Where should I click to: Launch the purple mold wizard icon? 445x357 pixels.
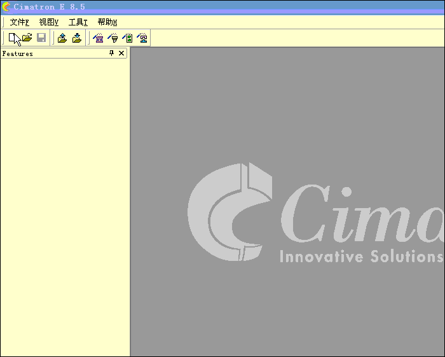click(x=98, y=38)
